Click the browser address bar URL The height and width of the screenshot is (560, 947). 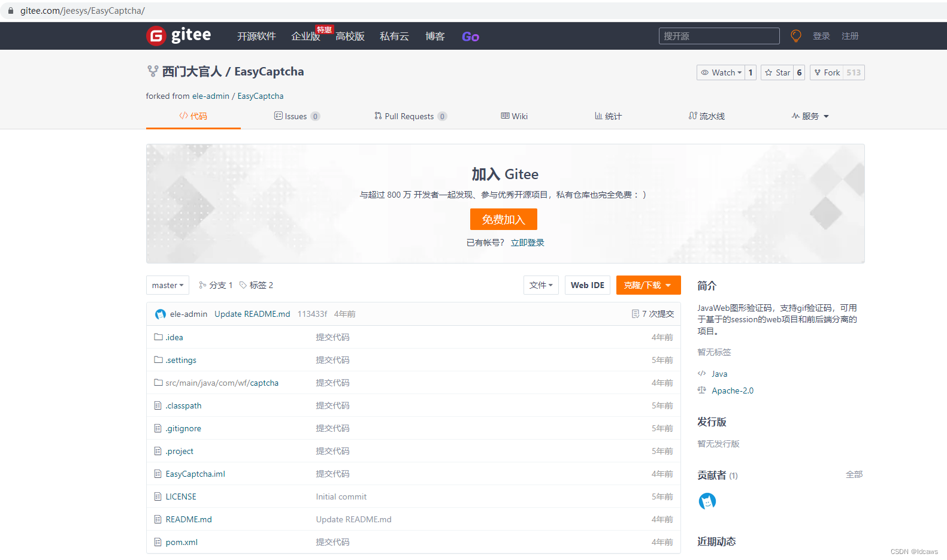pyautogui.click(x=83, y=11)
